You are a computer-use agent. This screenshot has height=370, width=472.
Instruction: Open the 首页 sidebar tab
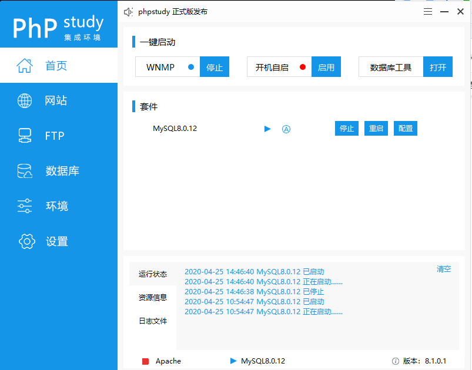59,65
